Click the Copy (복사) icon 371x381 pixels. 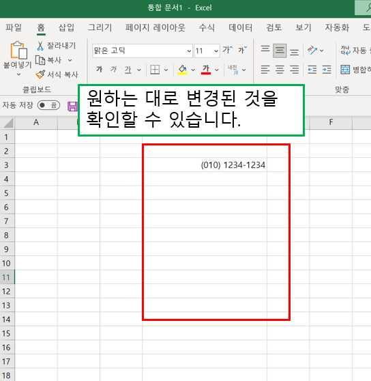(40, 60)
